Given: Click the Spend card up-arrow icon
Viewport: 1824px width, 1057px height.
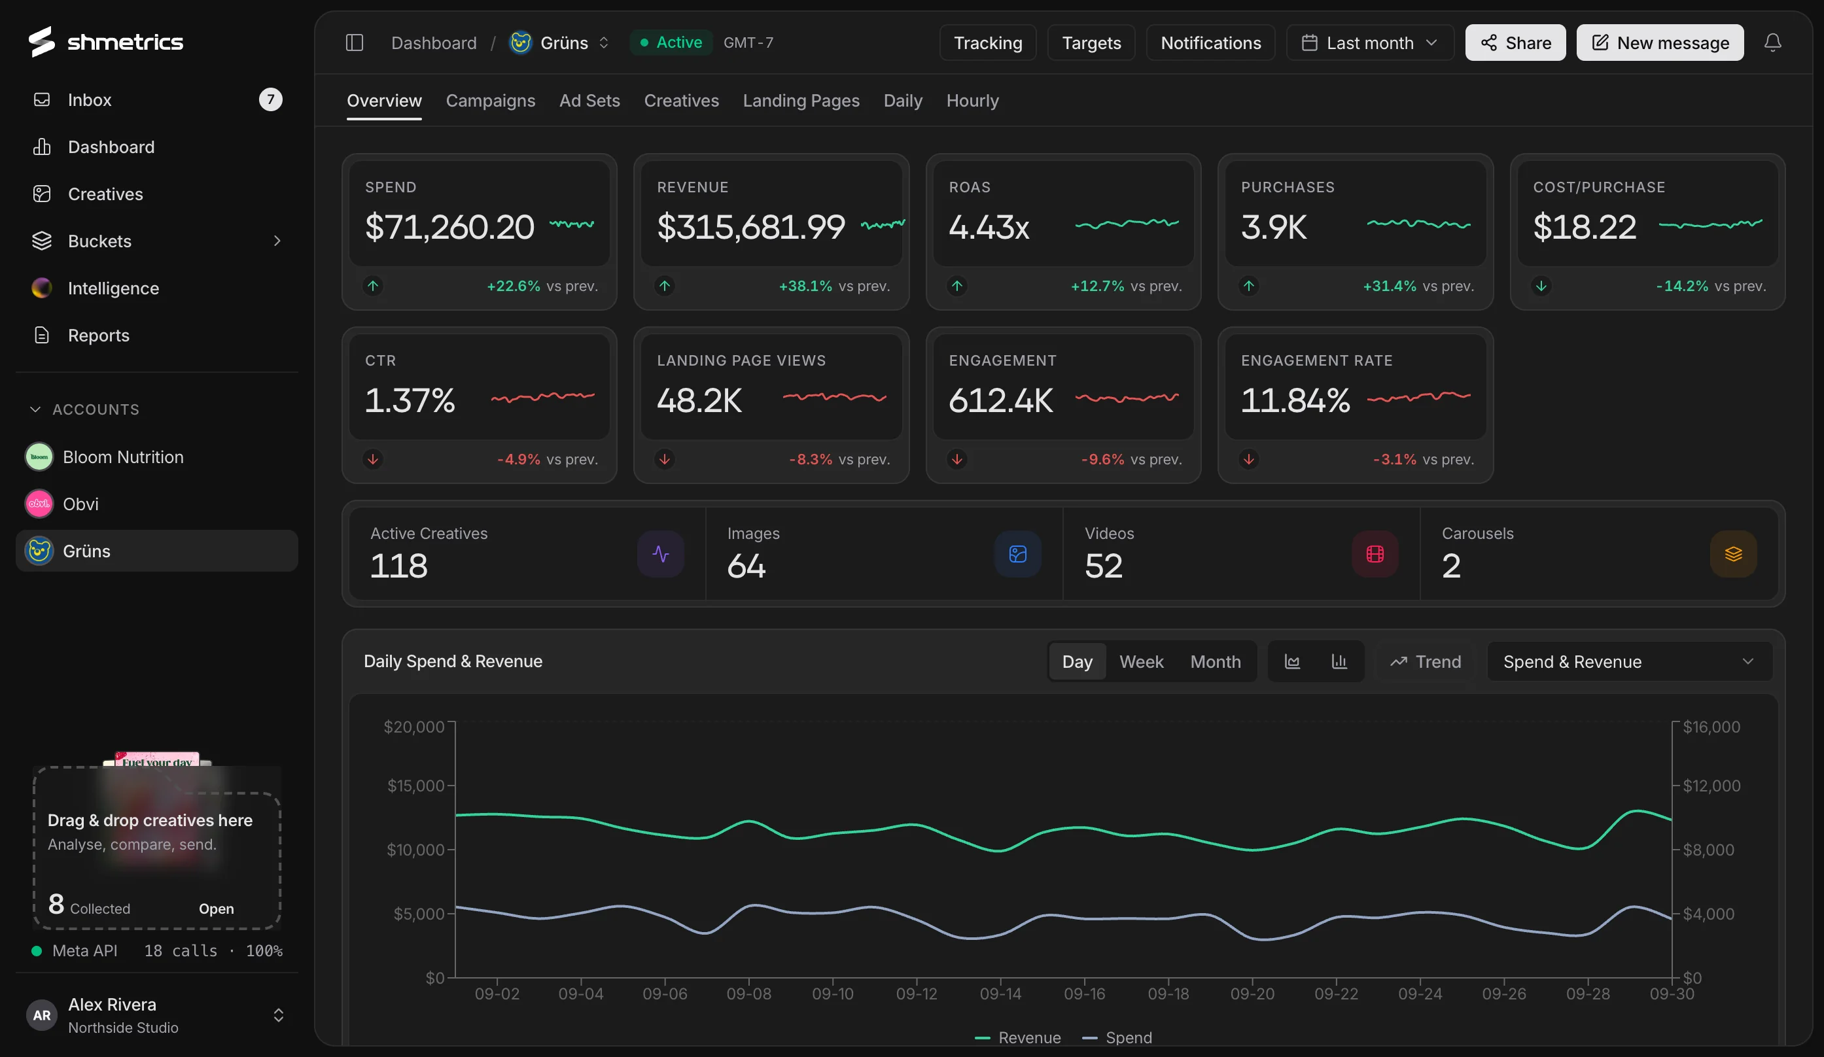Looking at the screenshot, I should (373, 286).
